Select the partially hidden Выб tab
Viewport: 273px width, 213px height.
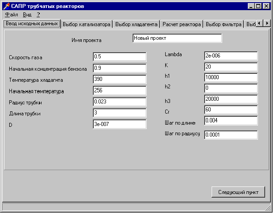click(250, 24)
